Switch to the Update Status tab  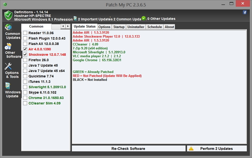[84, 26]
